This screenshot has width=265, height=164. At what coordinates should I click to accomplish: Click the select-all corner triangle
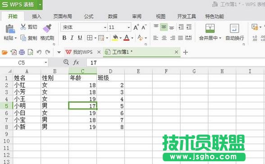[x=9, y=71]
